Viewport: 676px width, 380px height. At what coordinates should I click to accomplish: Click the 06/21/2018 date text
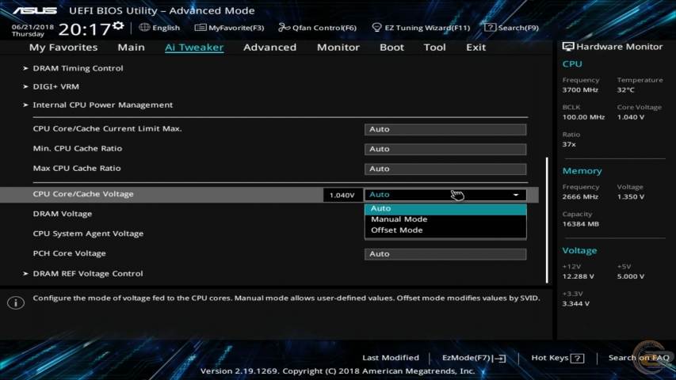[32, 27]
